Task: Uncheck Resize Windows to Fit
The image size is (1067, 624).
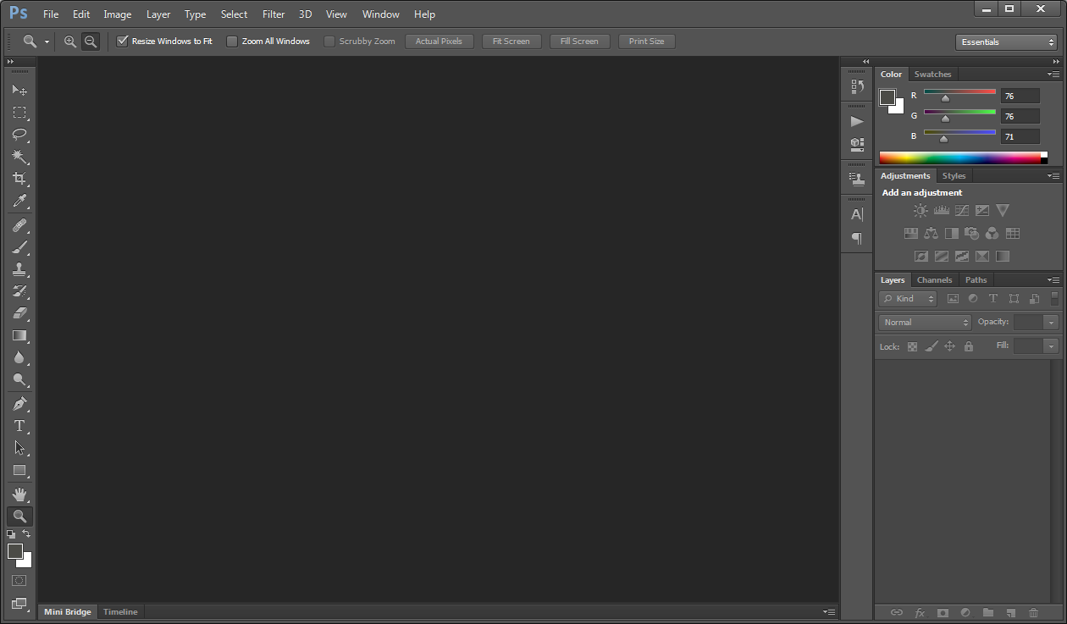Action: point(123,41)
